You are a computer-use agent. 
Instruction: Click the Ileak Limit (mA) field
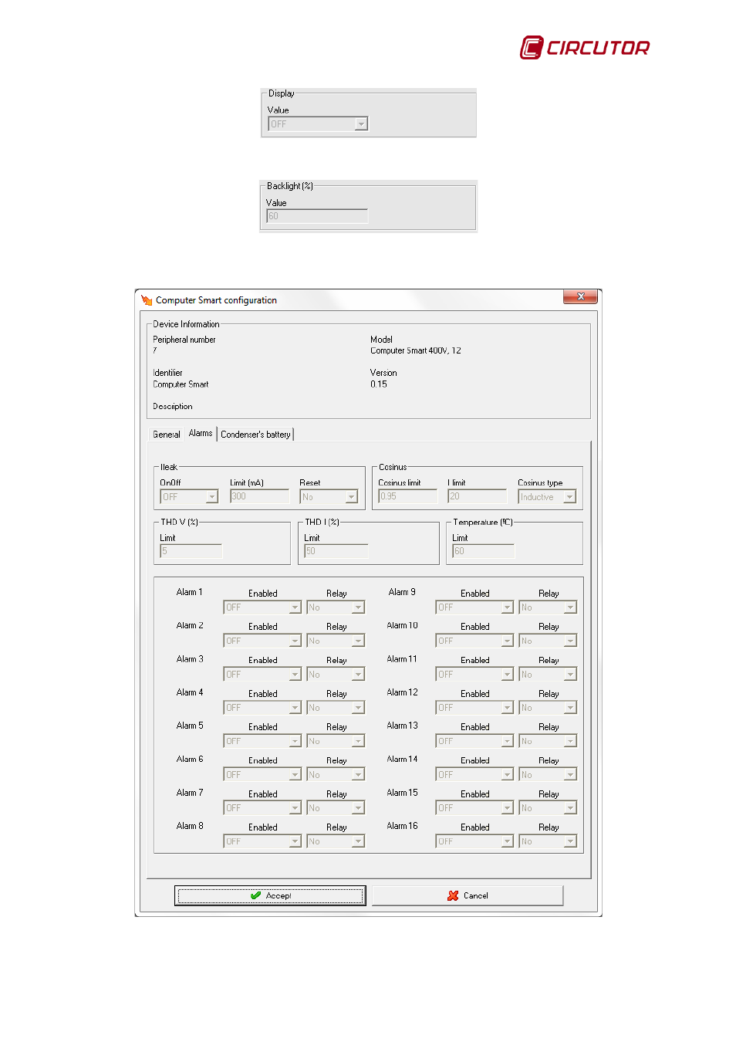click(259, 496)
